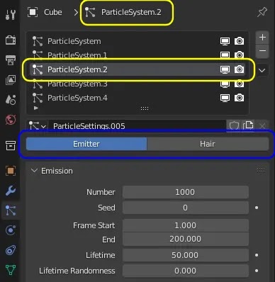This screenshot has width=275, height=282.
Task: Toggle render camera for ParticleSystem
Action: pos(239,41)
